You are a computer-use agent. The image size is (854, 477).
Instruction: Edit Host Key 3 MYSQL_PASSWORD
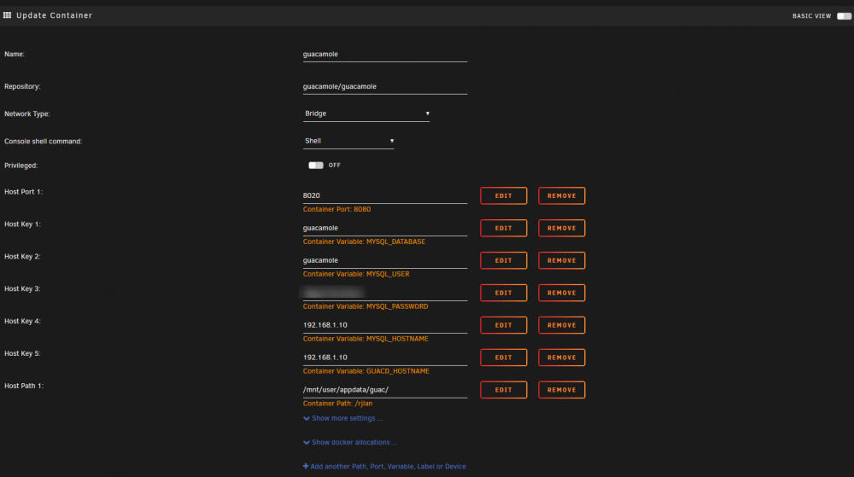click(x=503, y=293)
